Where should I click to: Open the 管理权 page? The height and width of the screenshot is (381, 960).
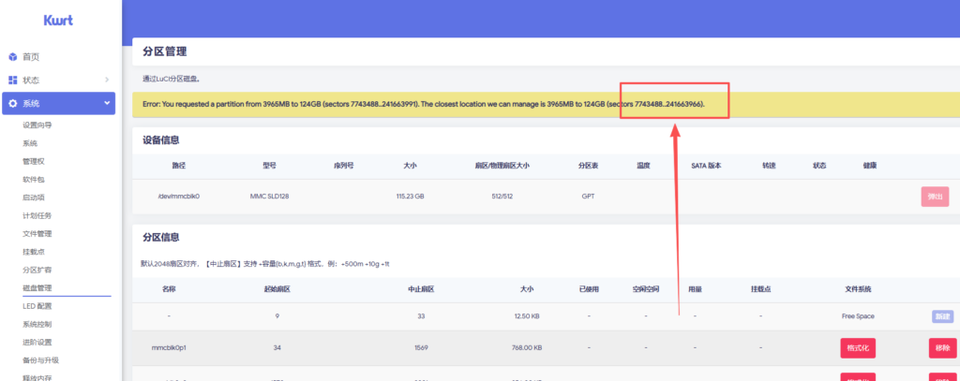point(34,161)
